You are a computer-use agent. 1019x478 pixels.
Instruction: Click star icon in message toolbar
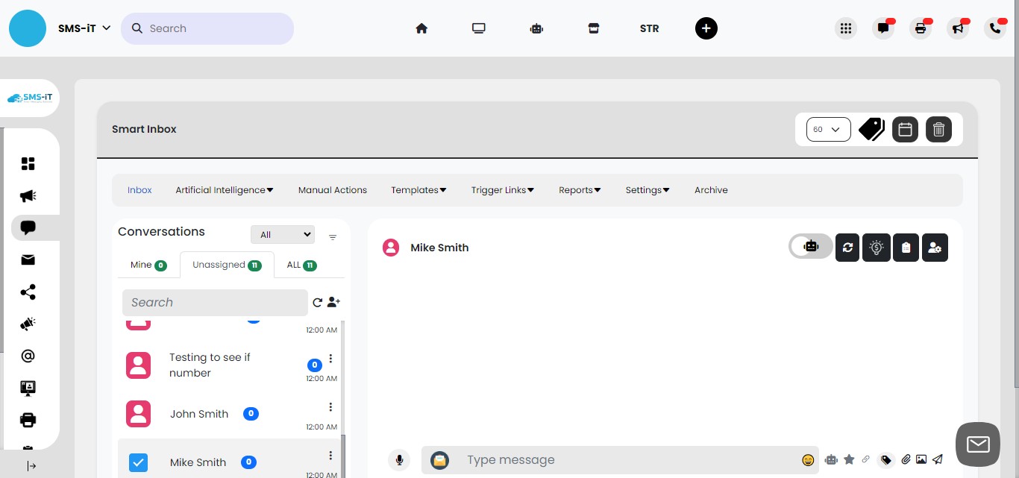pyautogui.click(x=849, y=459)
